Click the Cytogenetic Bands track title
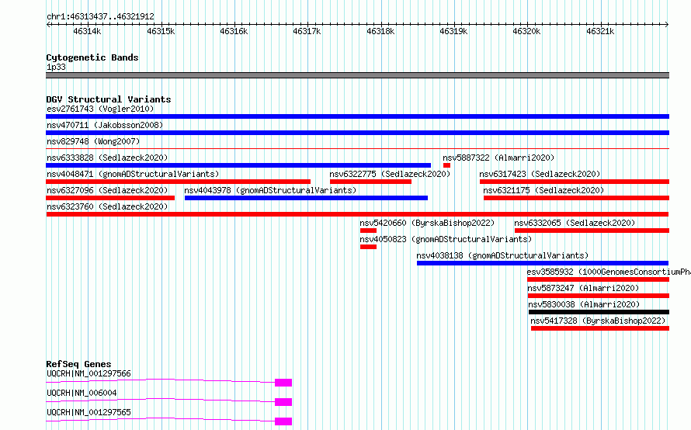 tap(92, 57)
